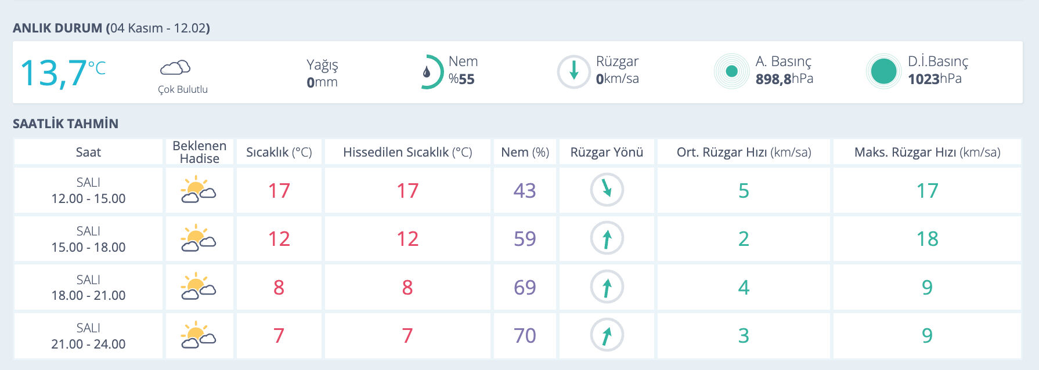Click the A. Basınç pressure icon
This screenshot has height=370, width=1039.
tap(731, 71)
